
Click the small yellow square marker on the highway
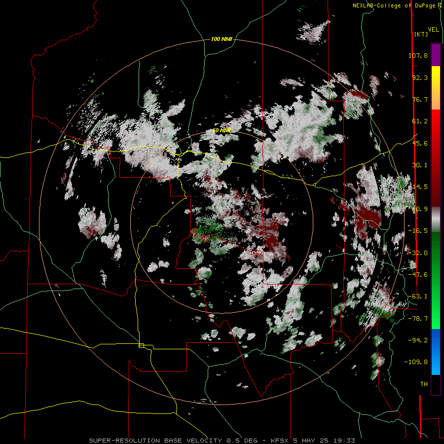(x=141, y=345)
